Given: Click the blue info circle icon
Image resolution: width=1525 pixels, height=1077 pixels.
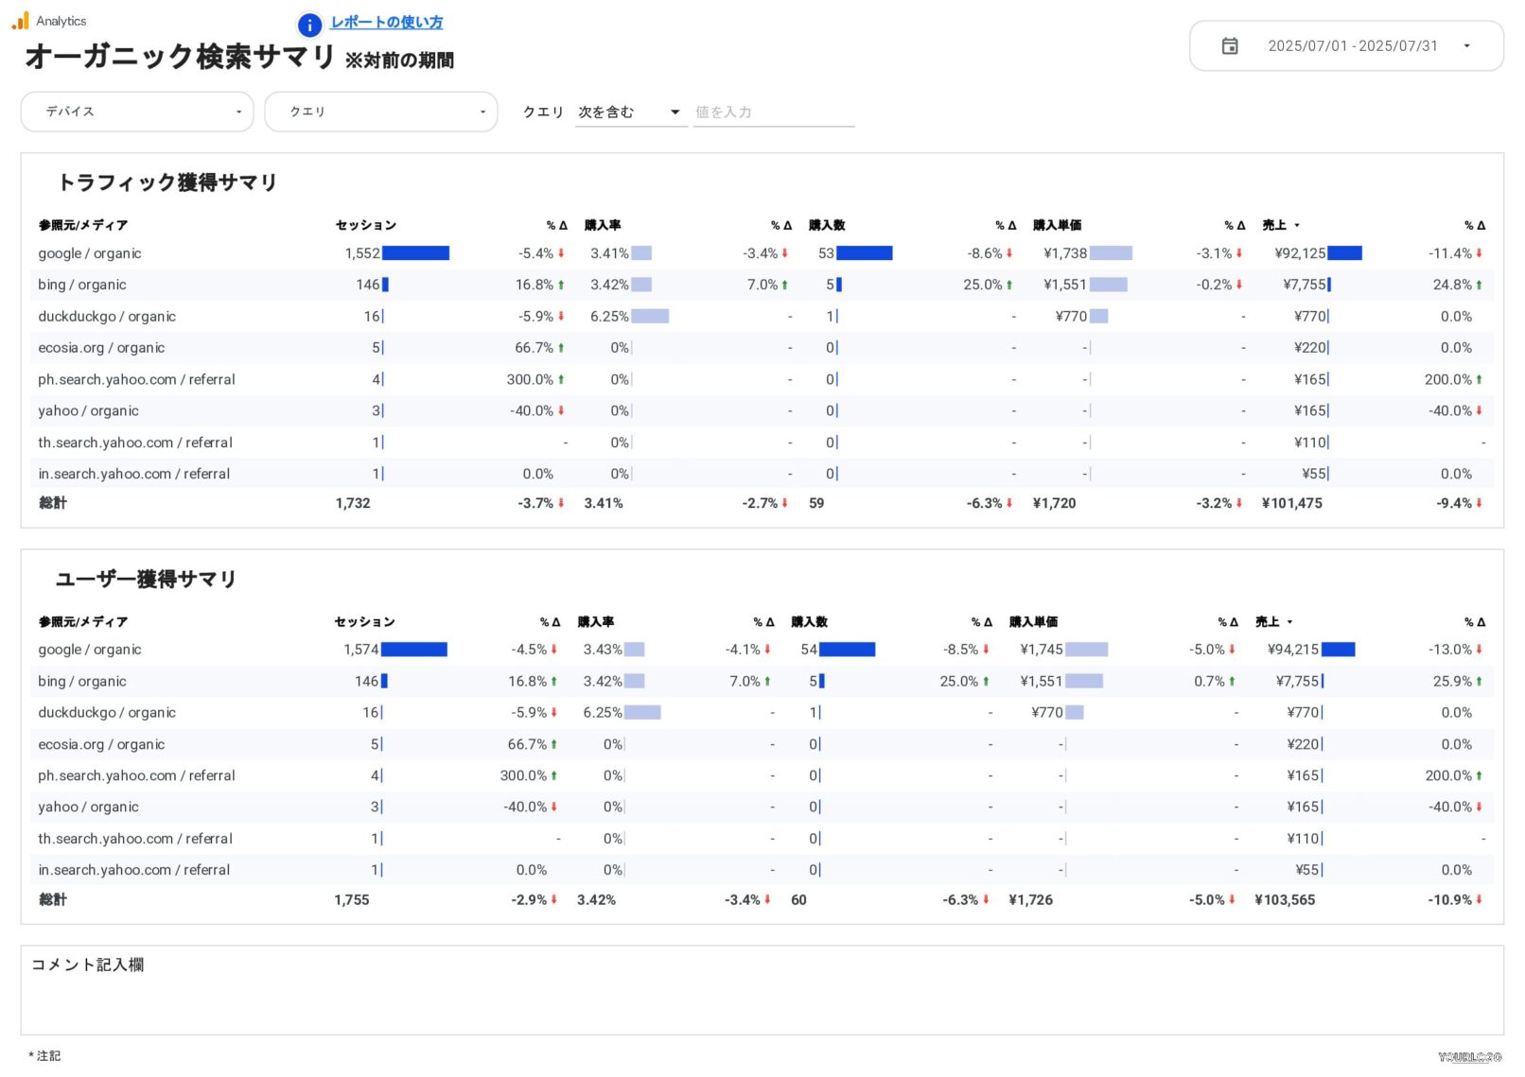Looking at the screenshot, I should pyautogui.click(x=309, y=25).
